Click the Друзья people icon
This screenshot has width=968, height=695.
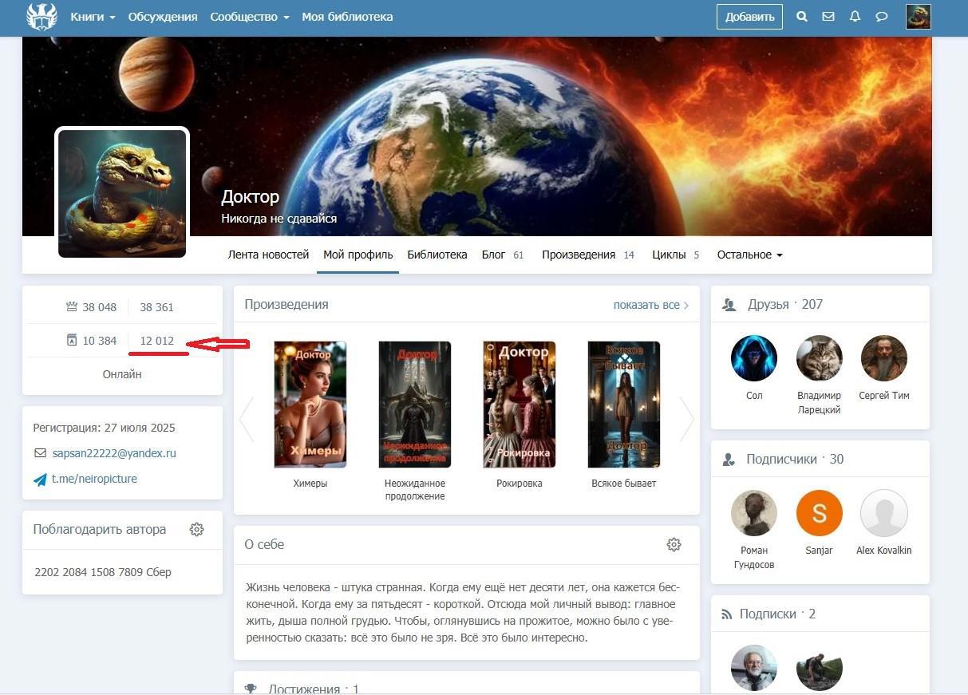pos(729,305)
